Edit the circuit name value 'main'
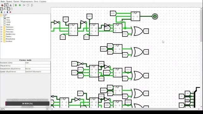This screenshot has height=114, width=203. pos(38,63)
